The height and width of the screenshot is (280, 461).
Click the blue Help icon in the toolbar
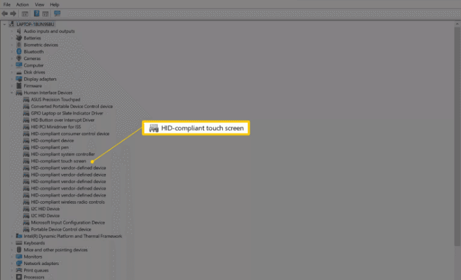pyautogui.click(x=36, y=13)
